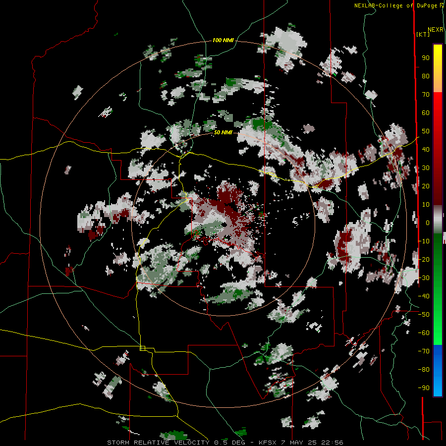Click the 90 value on velocity scale
The width and height of the screenshot is (446, 446).
click(426, 58)
